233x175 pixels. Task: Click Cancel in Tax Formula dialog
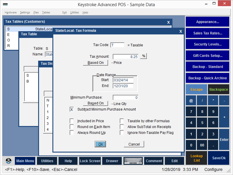pos(134,144)
